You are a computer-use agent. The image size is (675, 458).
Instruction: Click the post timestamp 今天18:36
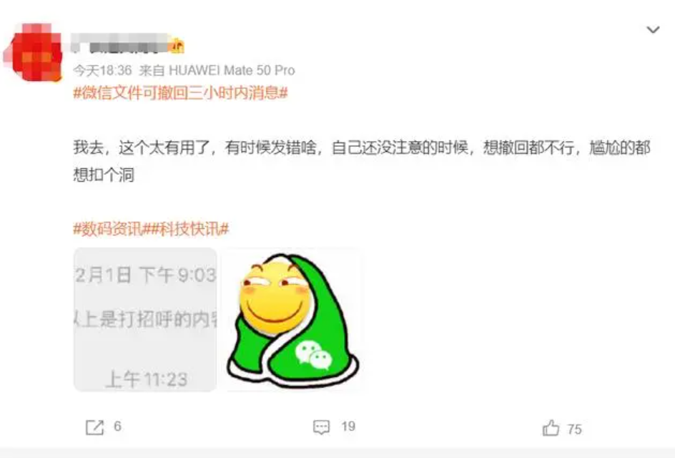[102, 70]
